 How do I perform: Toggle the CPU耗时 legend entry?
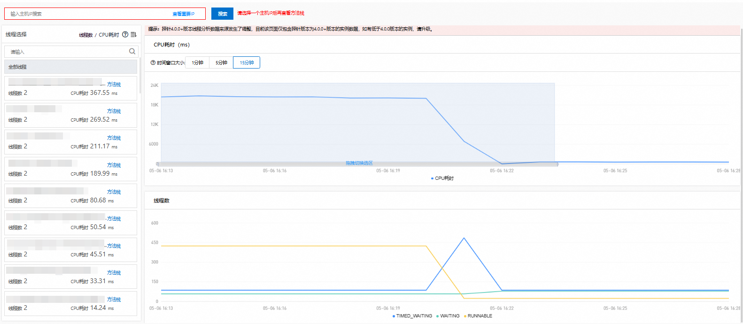click(442, 178)
